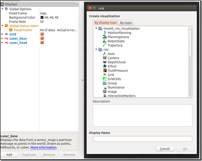Viewport: 202px width, 161px height.
Task: Toggle the Laser_base display checkbox
Action: point(42,38)
